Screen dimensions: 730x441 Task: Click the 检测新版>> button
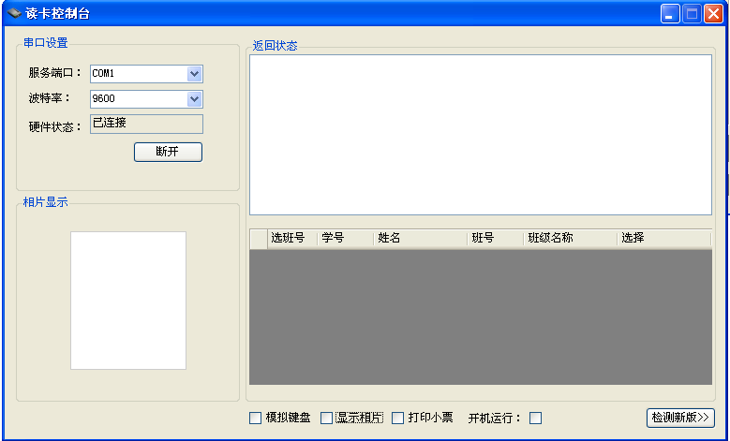[680, 418]
